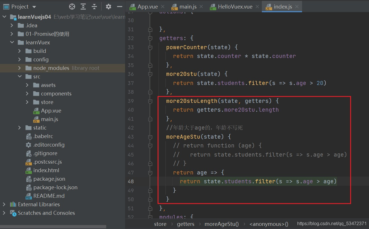Close the index.js tab
The height and width of the screenshot is (229, 369).
point(297,7)
